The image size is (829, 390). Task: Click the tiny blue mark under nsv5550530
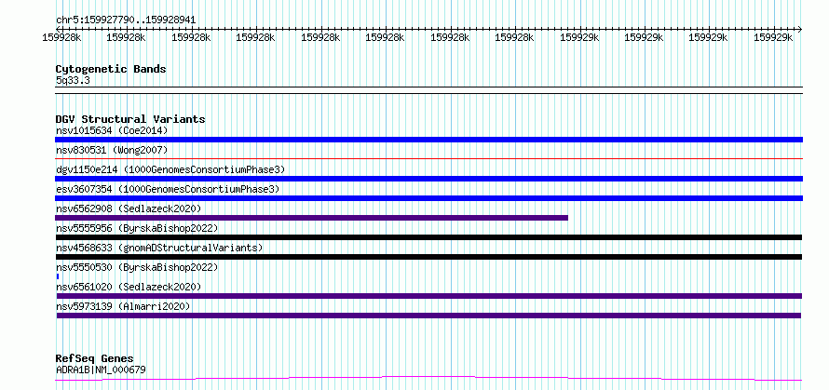click(58, 276)
